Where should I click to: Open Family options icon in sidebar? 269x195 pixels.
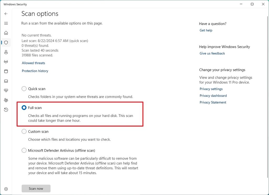[x=6, y=100]
